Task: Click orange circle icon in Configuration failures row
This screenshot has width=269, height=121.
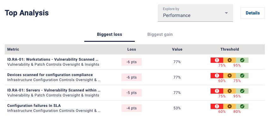Action: [x=230, y=106]
